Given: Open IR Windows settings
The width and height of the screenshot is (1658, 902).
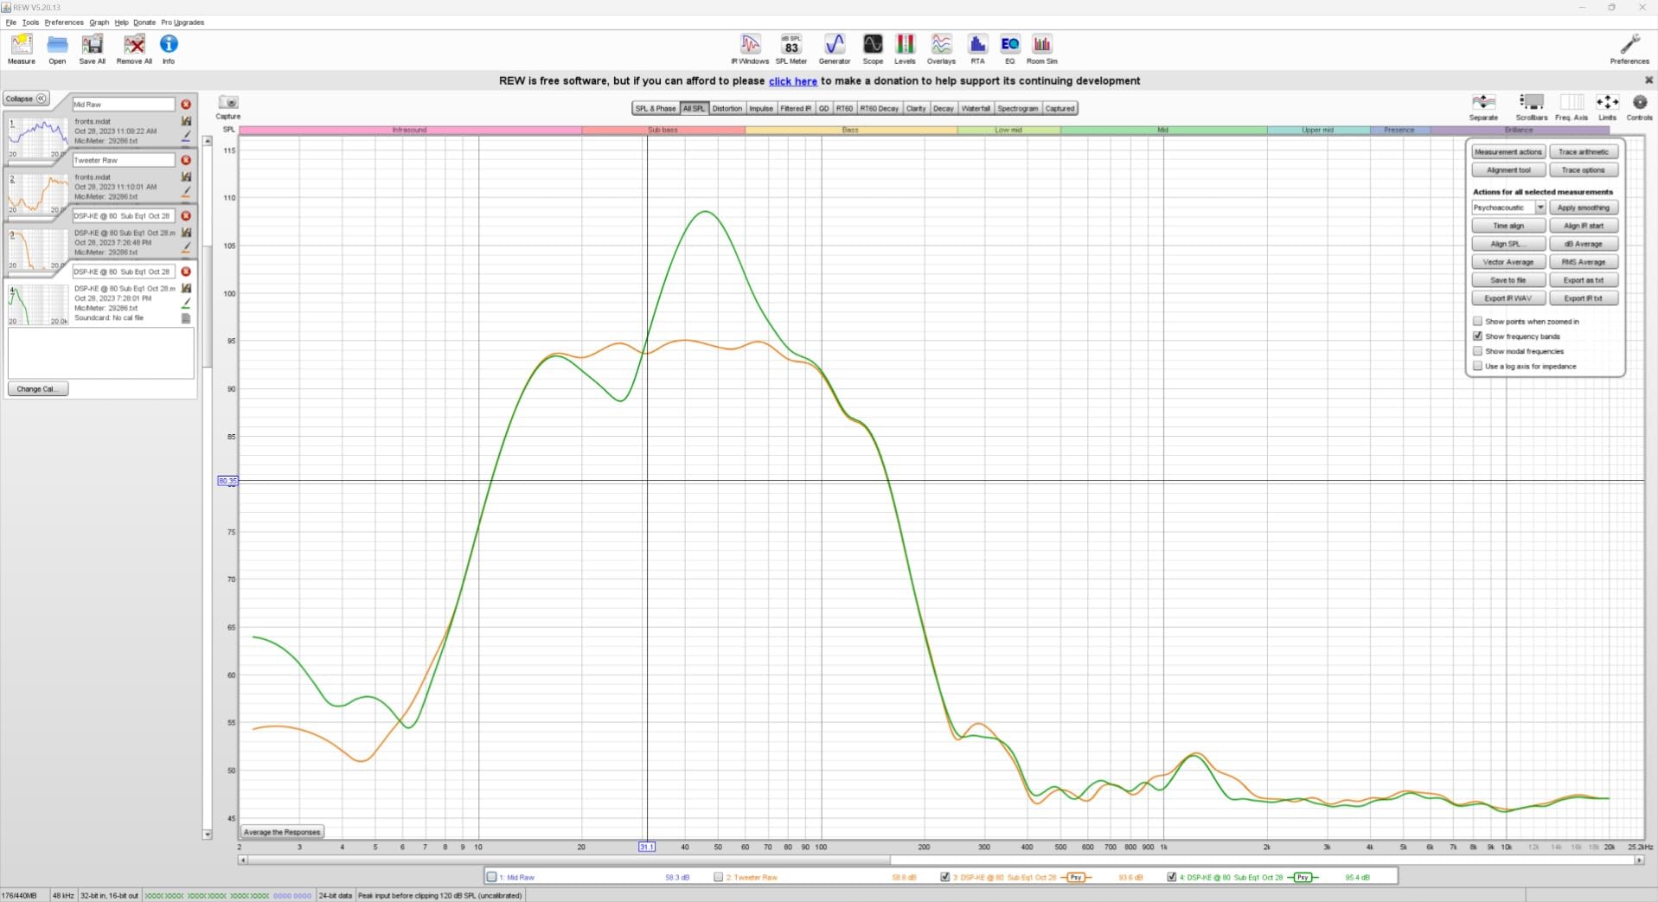Looking at the screenshot, I should click(x=750, y=49).
